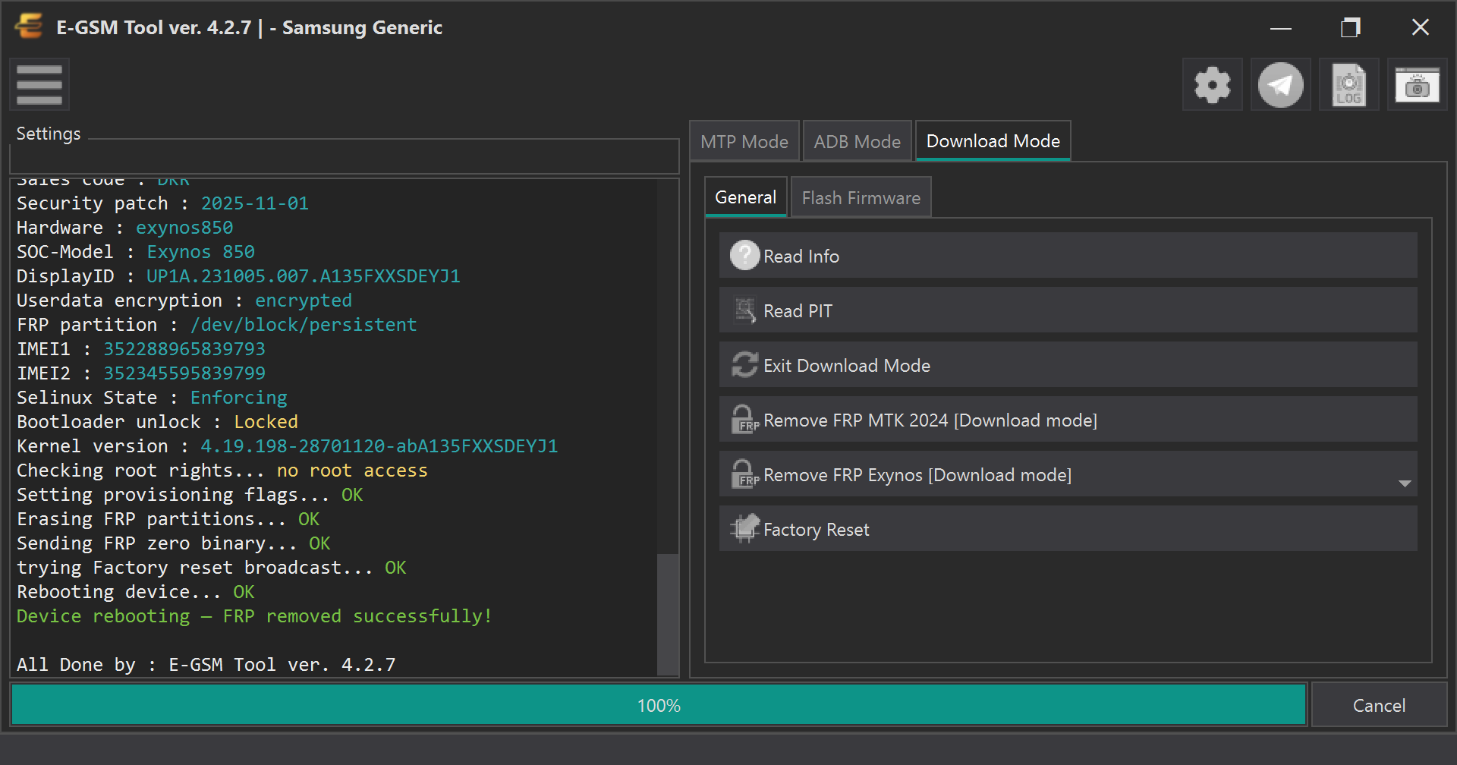The width and height of the screenshot is (1457, 765).
Task: Select the Download Mode tab
Action: point(993,140)
